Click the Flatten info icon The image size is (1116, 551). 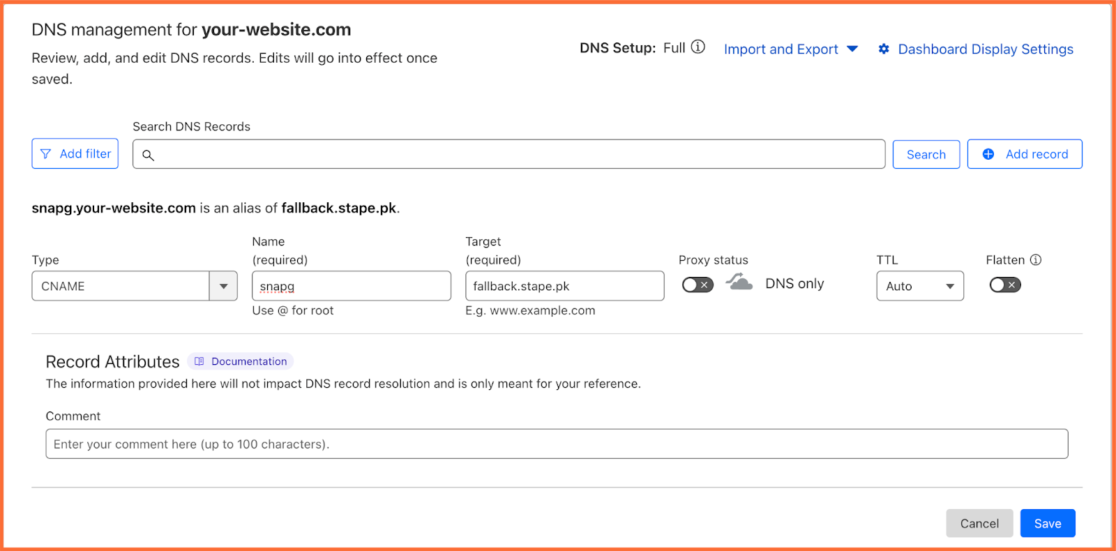coord(1036,260)
